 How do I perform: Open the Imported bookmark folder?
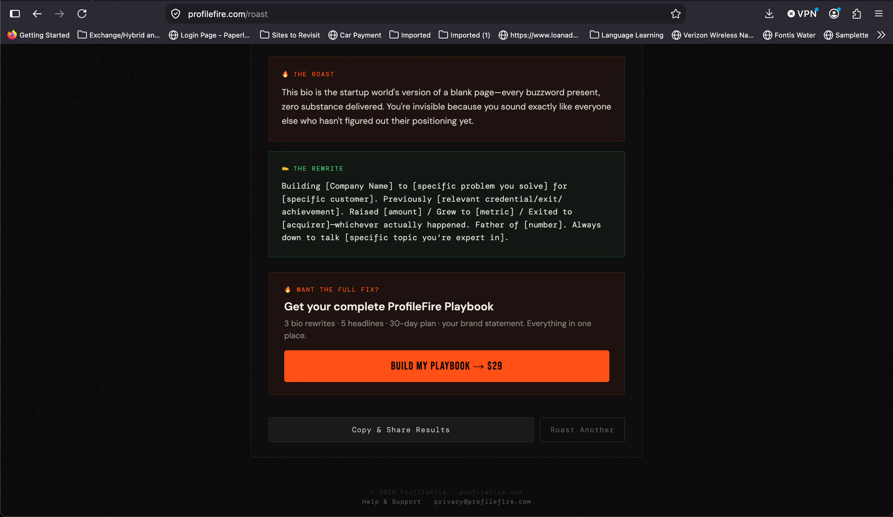410,35
